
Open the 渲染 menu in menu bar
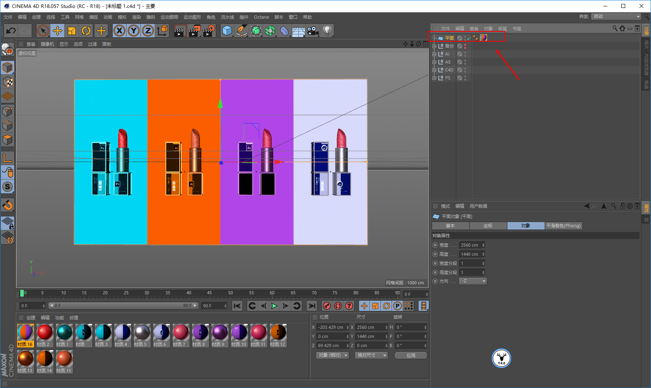coord(136,17)
